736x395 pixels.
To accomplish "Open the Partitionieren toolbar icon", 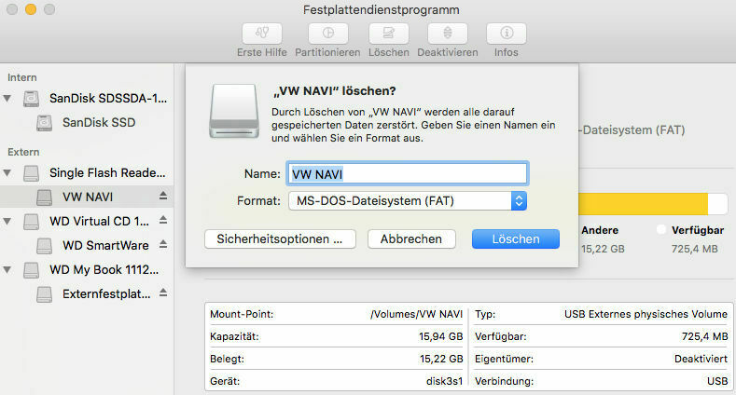I will click(327, 34).
